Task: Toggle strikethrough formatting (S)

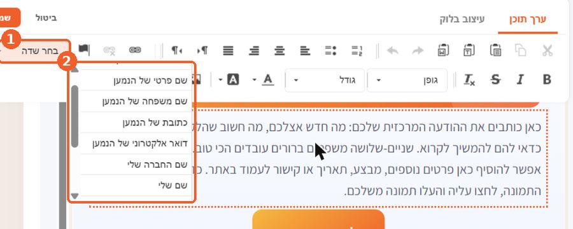Action: pos(495,80)
